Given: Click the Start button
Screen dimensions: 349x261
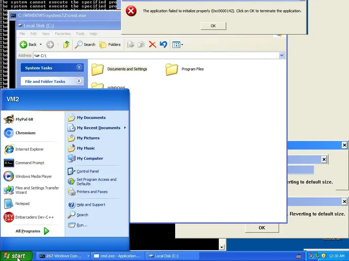Looking at the screenshot, I should click(16, 256).
